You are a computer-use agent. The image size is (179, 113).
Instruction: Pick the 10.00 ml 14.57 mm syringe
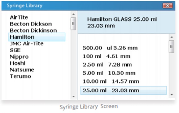pyautogui.click(x=111, y=82)
